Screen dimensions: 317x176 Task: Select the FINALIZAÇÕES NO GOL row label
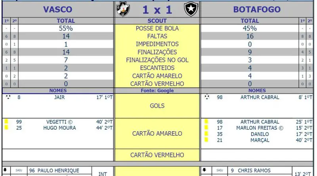point(157,60)
